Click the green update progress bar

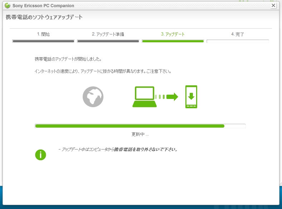[x=130, y=126]
